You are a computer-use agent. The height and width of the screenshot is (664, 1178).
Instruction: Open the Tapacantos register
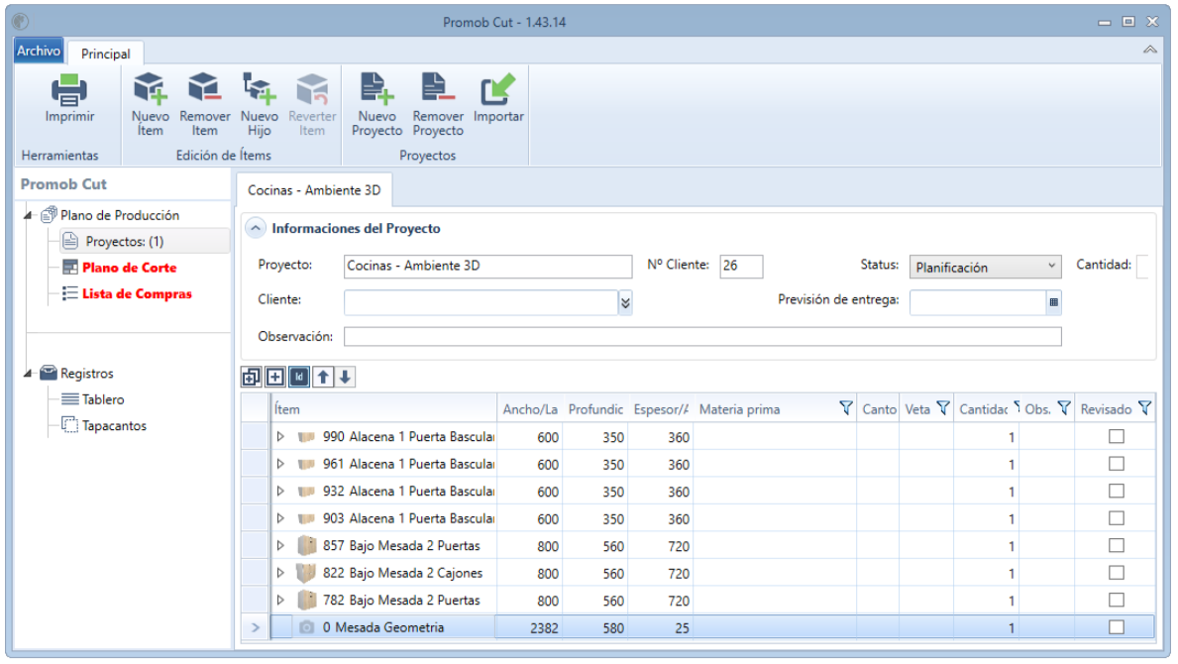tap(114, 425)
